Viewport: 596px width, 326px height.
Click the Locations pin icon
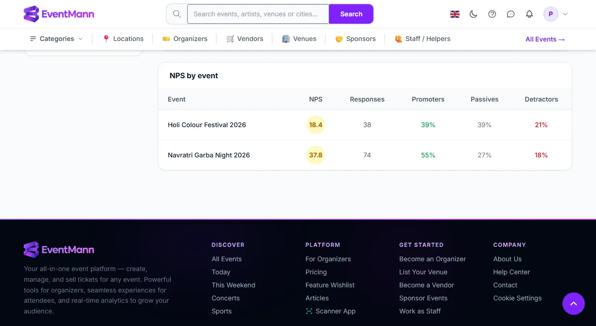[x=106, y=39]
